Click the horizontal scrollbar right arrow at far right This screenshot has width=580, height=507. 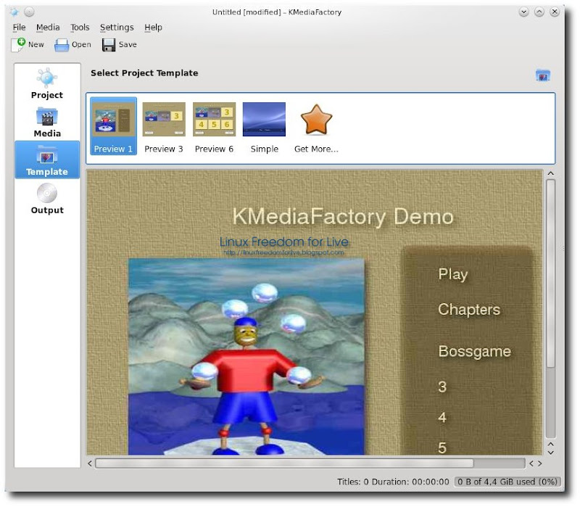pos(540,463)
